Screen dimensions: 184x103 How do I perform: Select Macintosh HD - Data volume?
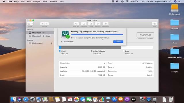(x=40, y=36)
